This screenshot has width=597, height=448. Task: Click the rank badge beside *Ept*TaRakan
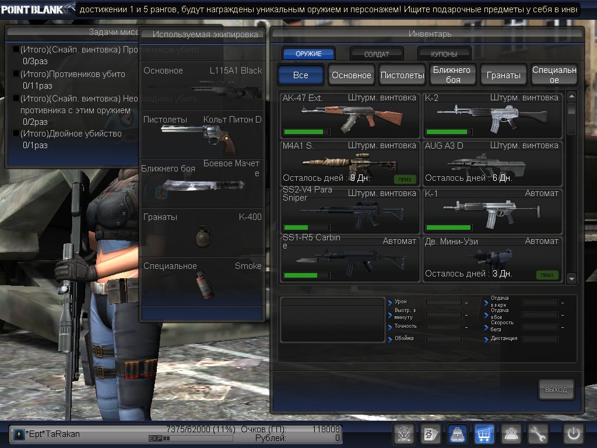pos(19,434)
